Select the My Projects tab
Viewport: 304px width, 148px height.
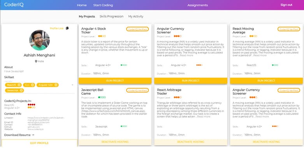(x=87, y=16)
